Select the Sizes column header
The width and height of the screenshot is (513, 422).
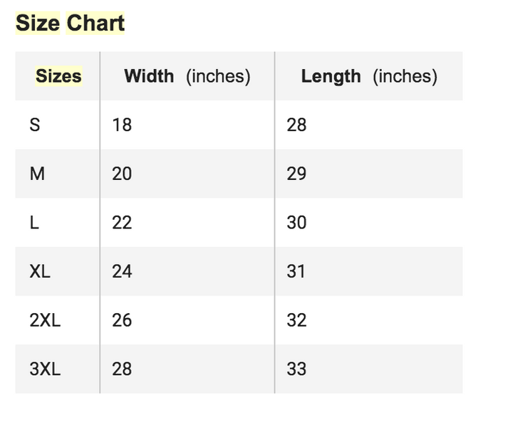pyautogui.click(x=58, y=76)
